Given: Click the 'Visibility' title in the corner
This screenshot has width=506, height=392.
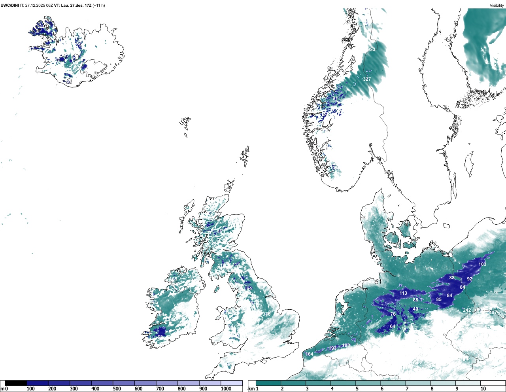Looking at the screenshot, I should tap(497, 5).
